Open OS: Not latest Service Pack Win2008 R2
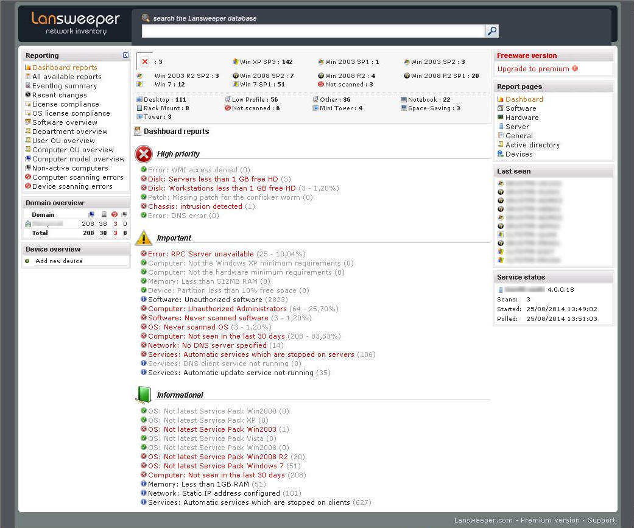Viewport: 634px width, 528px height. pyautogui.click(x=217, y=457)
